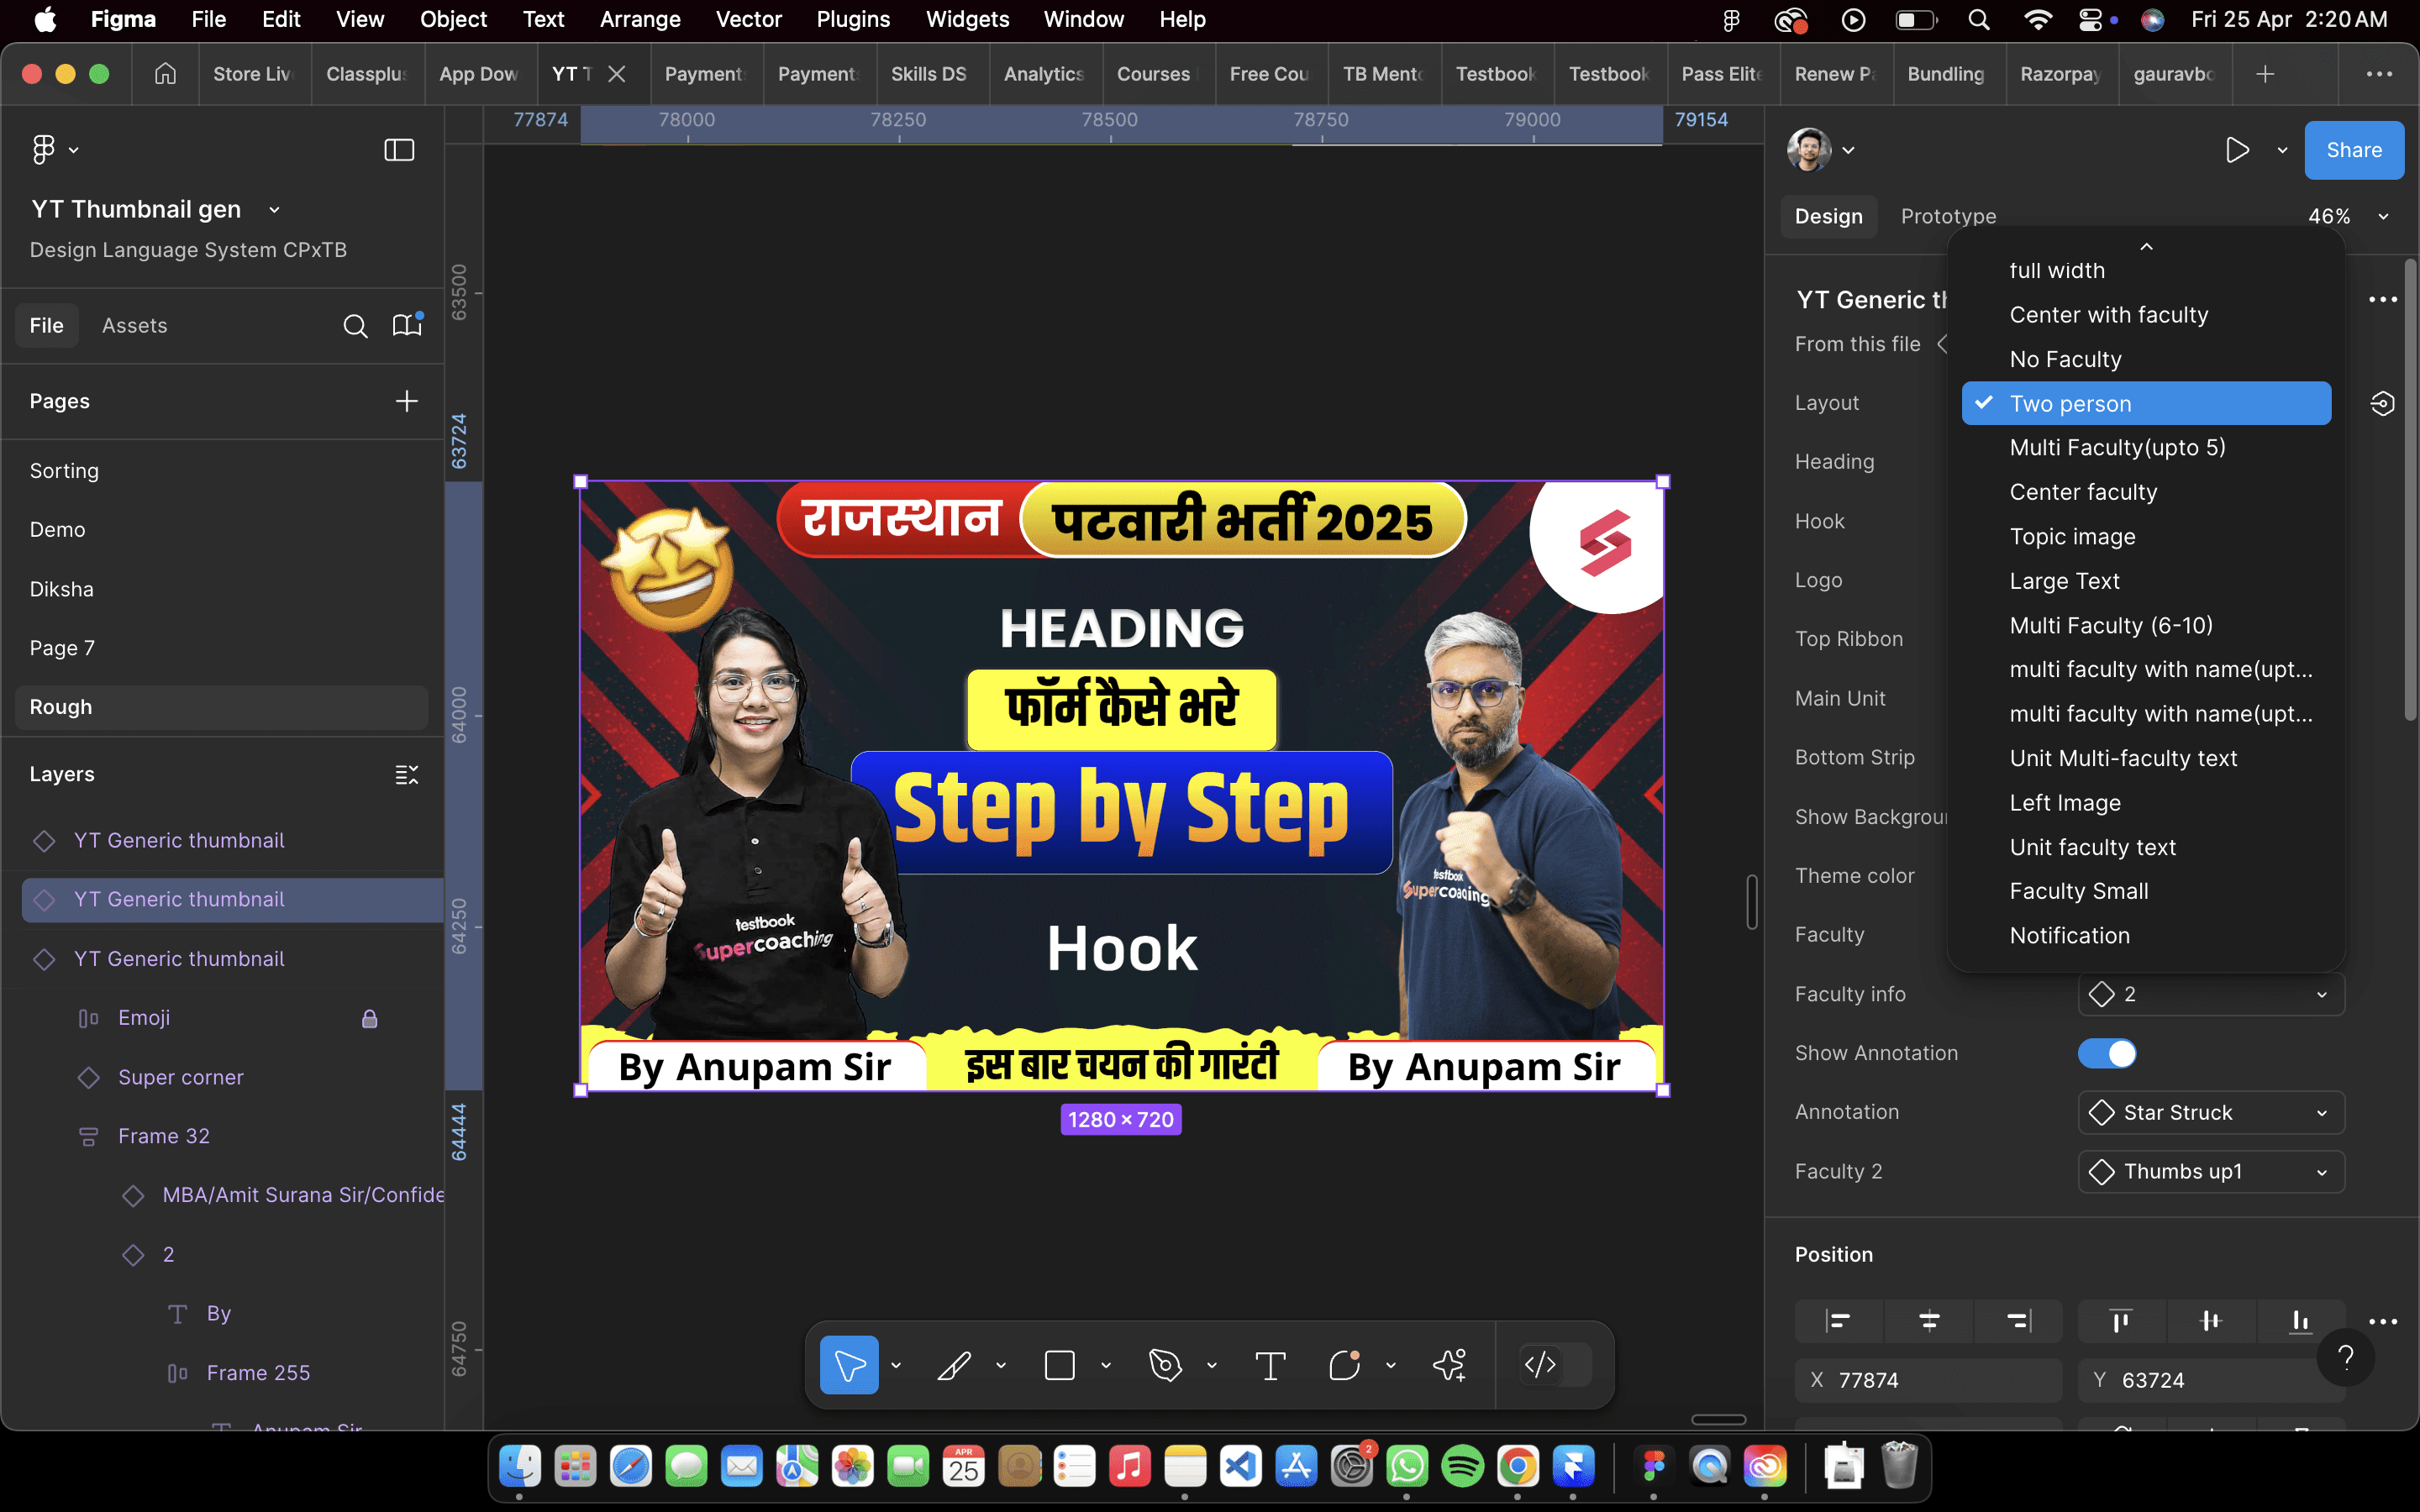Screen dimensions: 2420x1512
Task: Add a new page with plus icon
Action: tap(406, 401)
